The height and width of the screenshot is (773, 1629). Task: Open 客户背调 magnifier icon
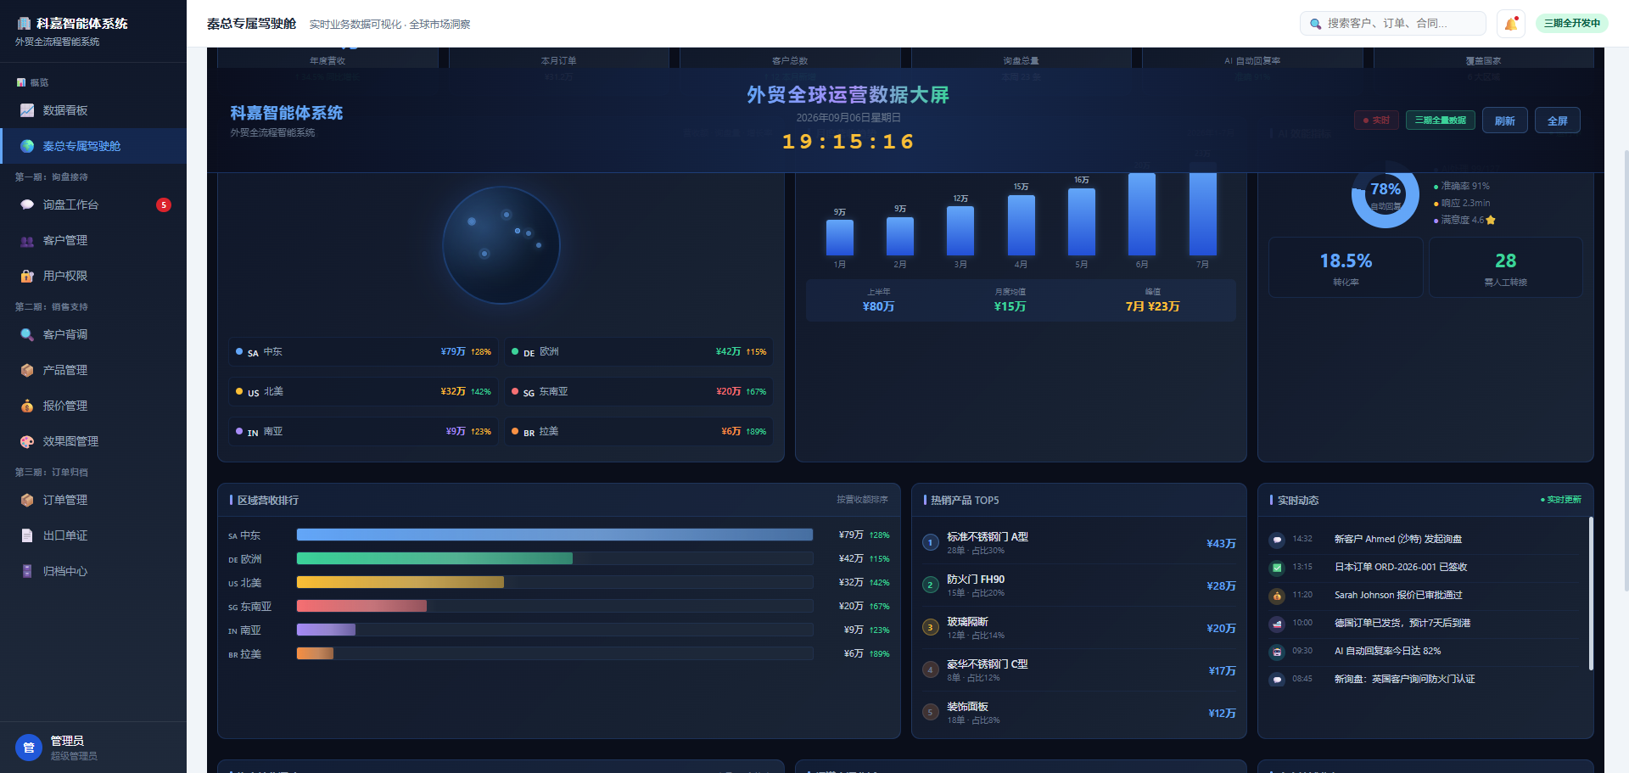point(27,334)
